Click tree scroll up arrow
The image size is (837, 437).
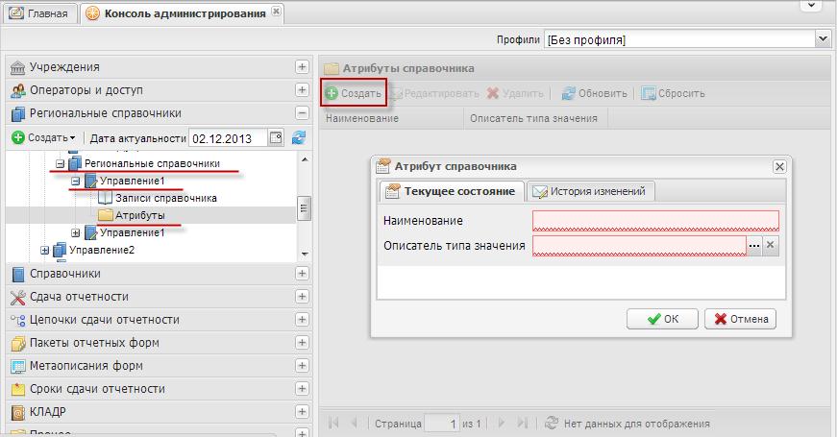[305, 159]
